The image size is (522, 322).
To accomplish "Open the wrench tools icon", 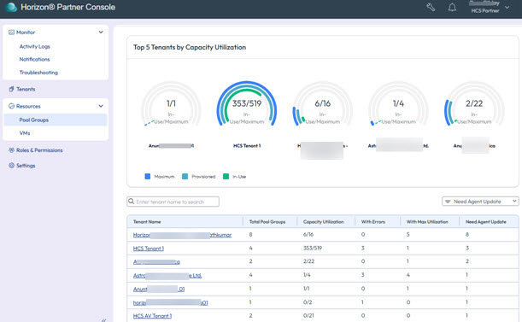I will pos(431,7).
